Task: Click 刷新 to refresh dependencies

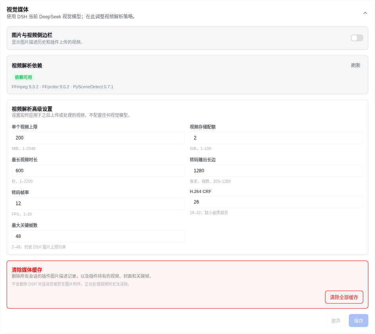Action: click(x=355, y=65)
